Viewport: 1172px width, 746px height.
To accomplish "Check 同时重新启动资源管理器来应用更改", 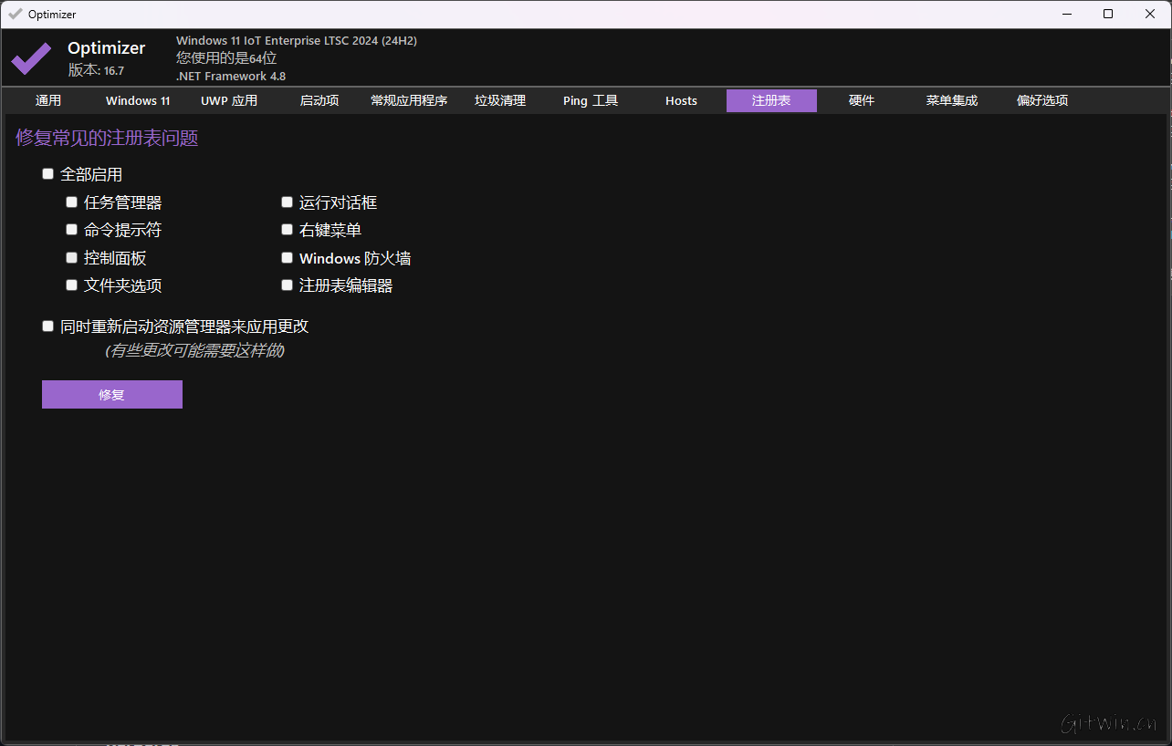I will tap(47, 326).
